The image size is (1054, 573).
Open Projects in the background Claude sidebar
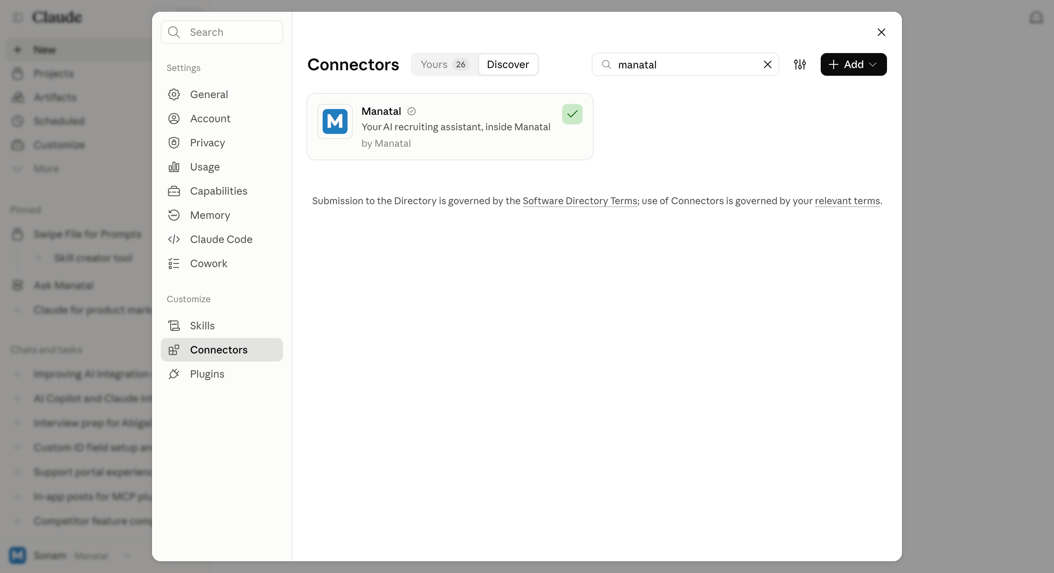point(53,74)
